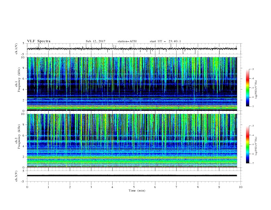The width and height of the screenshot is (271, 210).
Task: Select the log(PSD) label beside the ch.1 colorbar
Action: tap(256, 90)
